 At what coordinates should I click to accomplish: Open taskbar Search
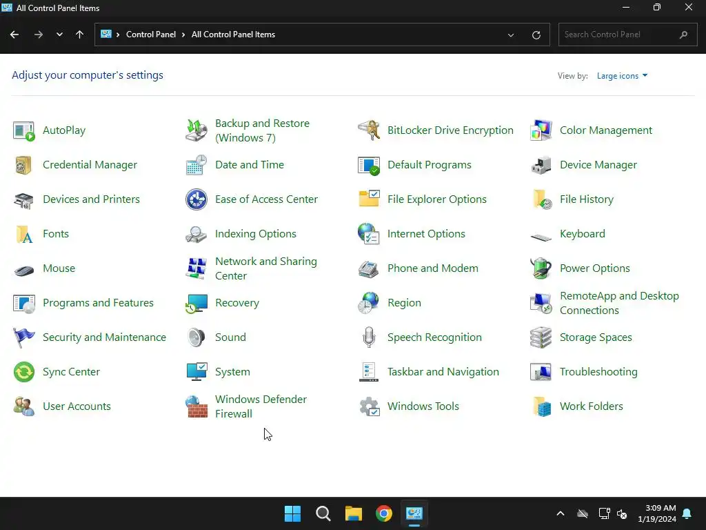pos(323,513)
